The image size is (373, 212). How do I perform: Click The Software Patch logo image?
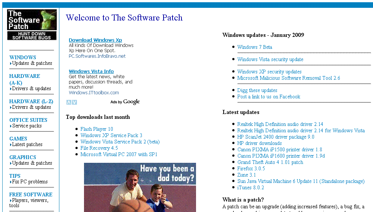[32, 25]
